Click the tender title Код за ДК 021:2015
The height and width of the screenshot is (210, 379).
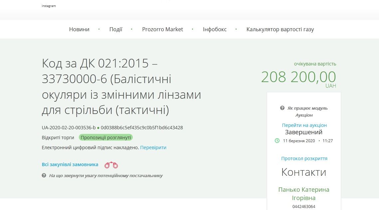[x=121, y=86]
